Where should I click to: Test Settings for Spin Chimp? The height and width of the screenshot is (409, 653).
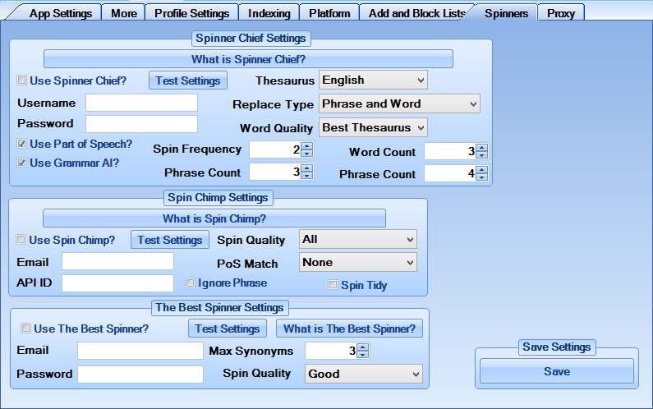click(170, 240)
